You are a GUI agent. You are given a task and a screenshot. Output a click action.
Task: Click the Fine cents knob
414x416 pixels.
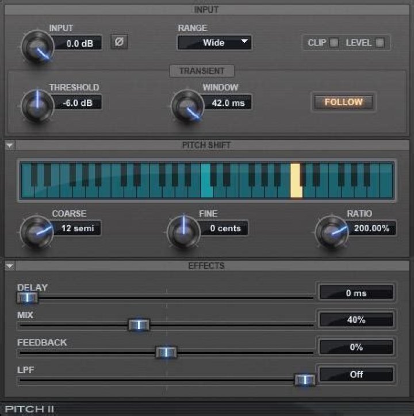(x=183, y=232)
